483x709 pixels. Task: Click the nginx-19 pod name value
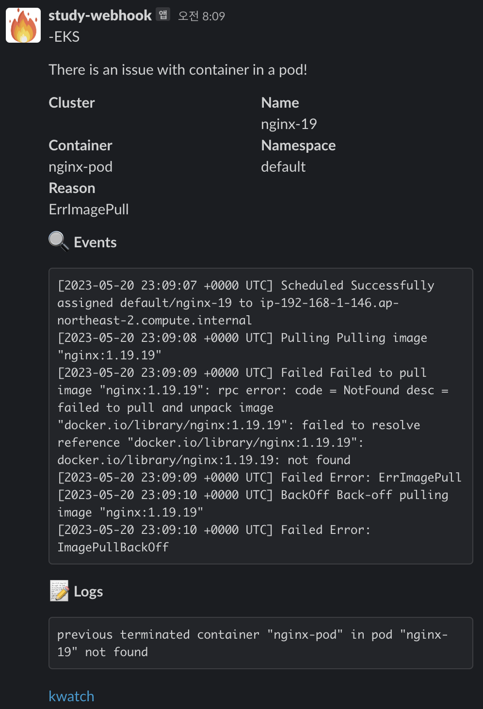point(289,124)
